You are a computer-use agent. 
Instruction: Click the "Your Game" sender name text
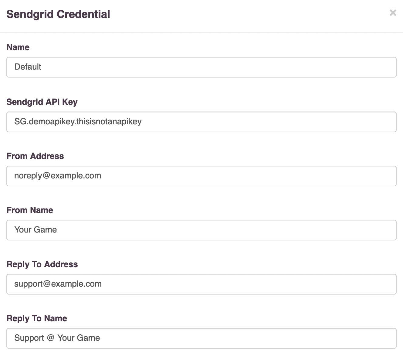coord(36,230)
